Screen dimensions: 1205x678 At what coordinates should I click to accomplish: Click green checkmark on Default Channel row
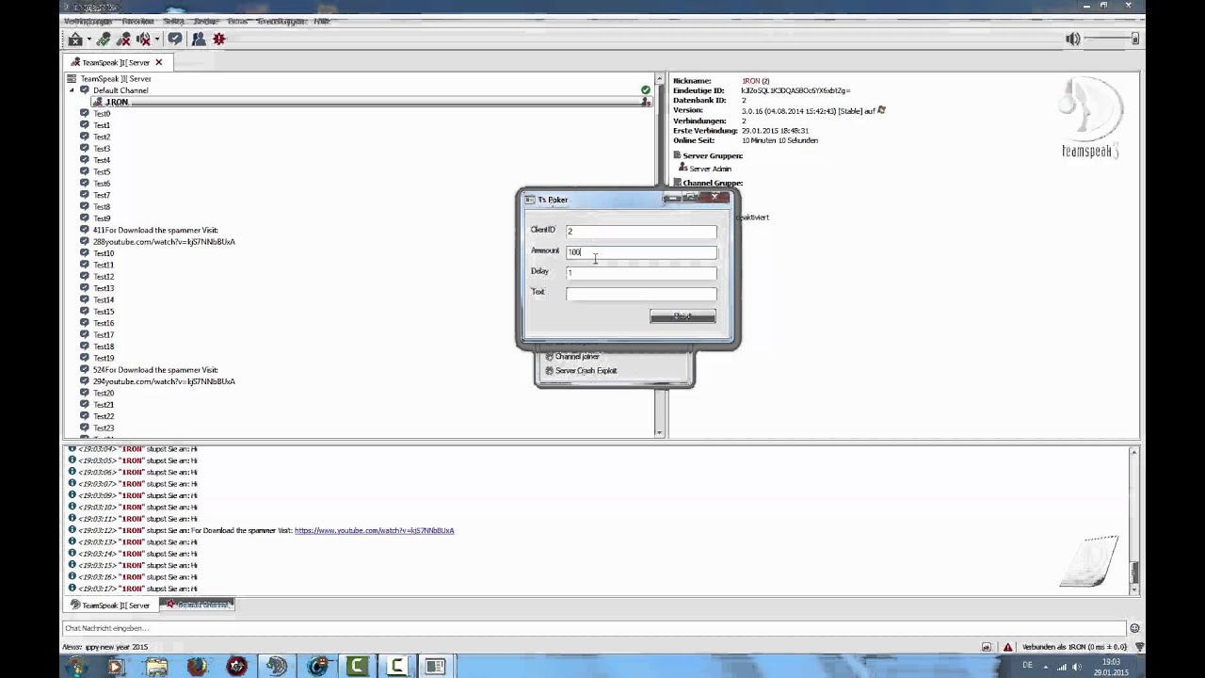click(x=646, y=90)
